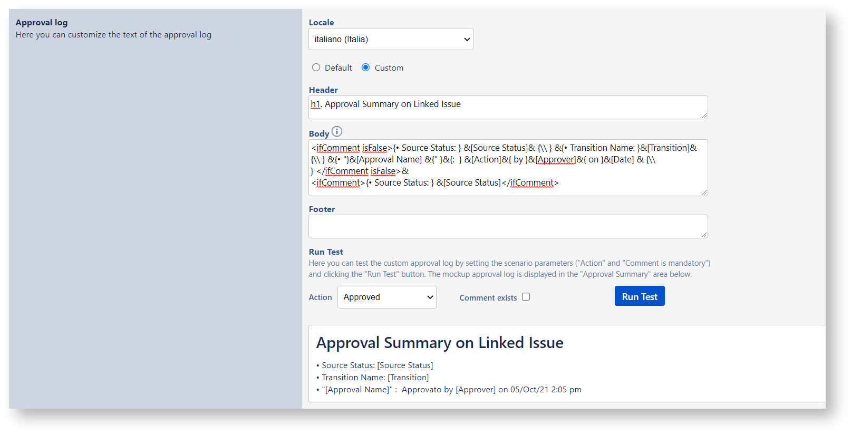Screen dimensions: 851x434
Task: Click the 'Run Test' section heading
Action: tap(326, 252)
